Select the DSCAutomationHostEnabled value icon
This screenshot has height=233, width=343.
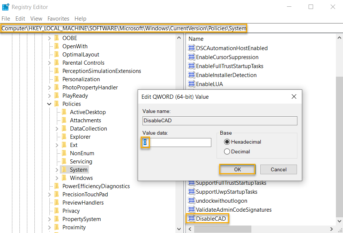(x=191, y=48)
